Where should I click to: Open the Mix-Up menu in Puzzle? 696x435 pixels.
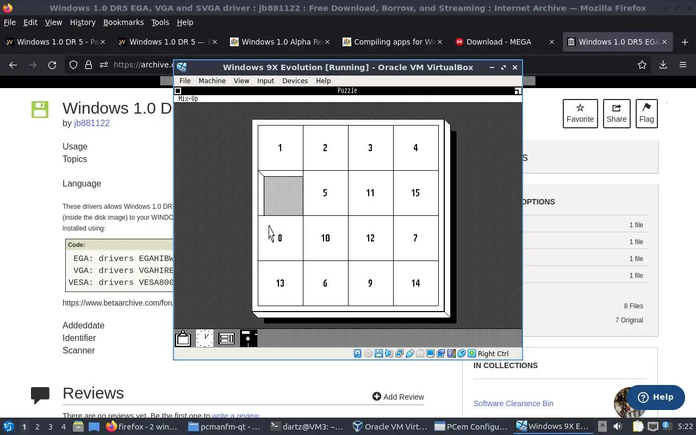point(188,98)
